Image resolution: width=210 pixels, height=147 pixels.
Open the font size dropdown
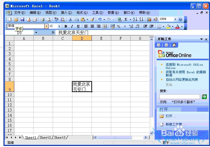coord(59,26)
